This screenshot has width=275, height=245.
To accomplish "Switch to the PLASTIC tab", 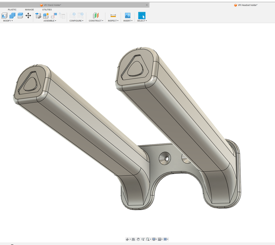I will tap(12, 10).
